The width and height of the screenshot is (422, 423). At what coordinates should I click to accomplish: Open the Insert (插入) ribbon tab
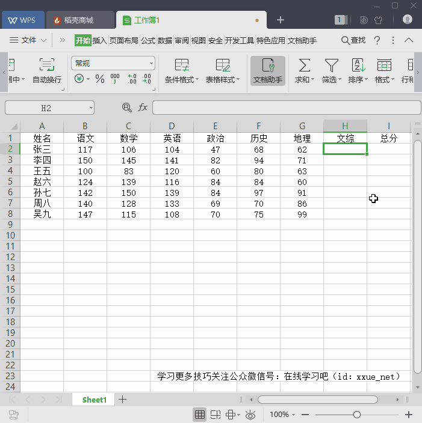(99, 40)
